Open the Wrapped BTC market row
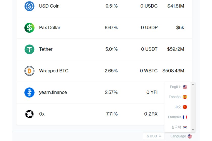 click(104, 71)
